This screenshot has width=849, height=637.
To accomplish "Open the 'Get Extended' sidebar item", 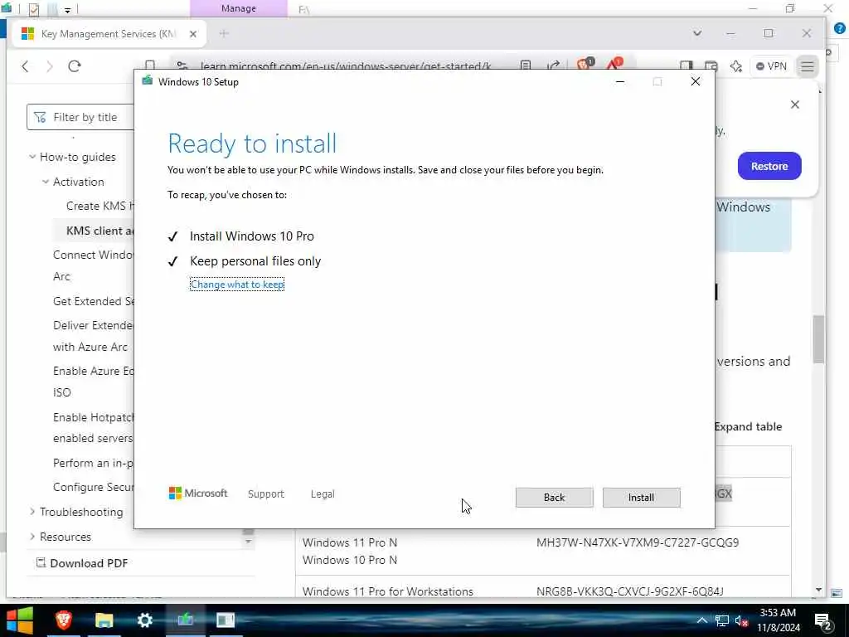I will [93, 301].
